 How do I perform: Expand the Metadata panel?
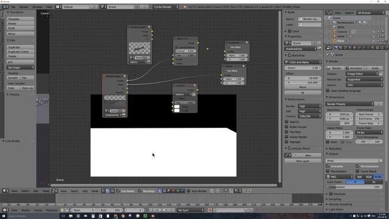point(334,148)
